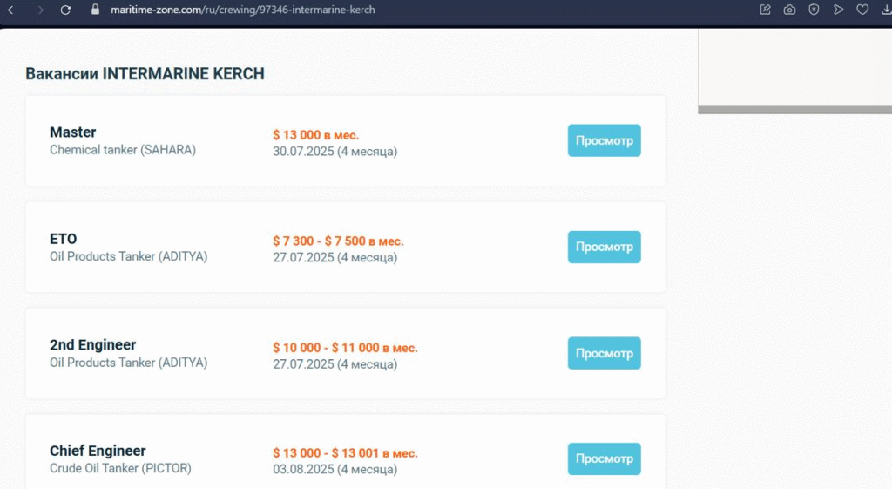Screen dimensions: 892x489
Task: Click the text Chemical tanker (SAHARA)
Action: [x=123, y=150]
